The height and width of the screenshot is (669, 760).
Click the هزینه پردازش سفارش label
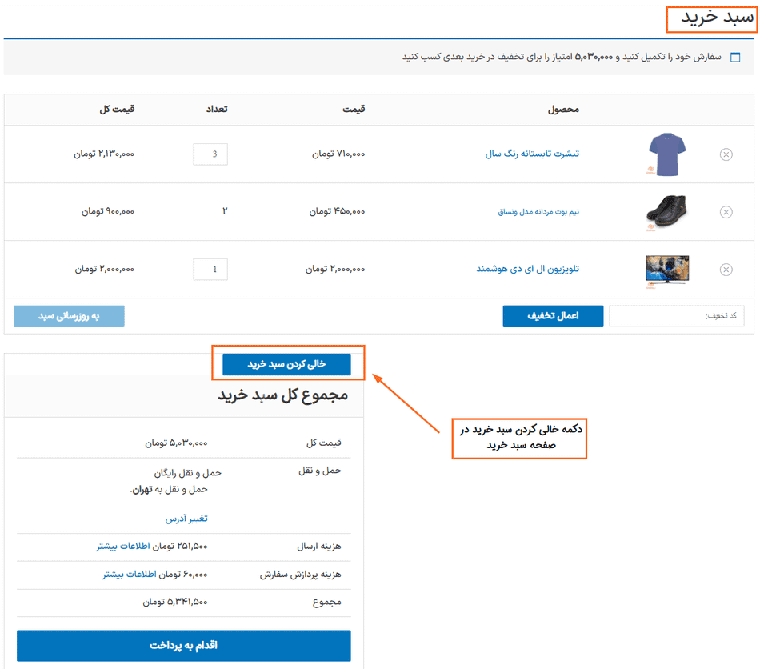[301, 575]
